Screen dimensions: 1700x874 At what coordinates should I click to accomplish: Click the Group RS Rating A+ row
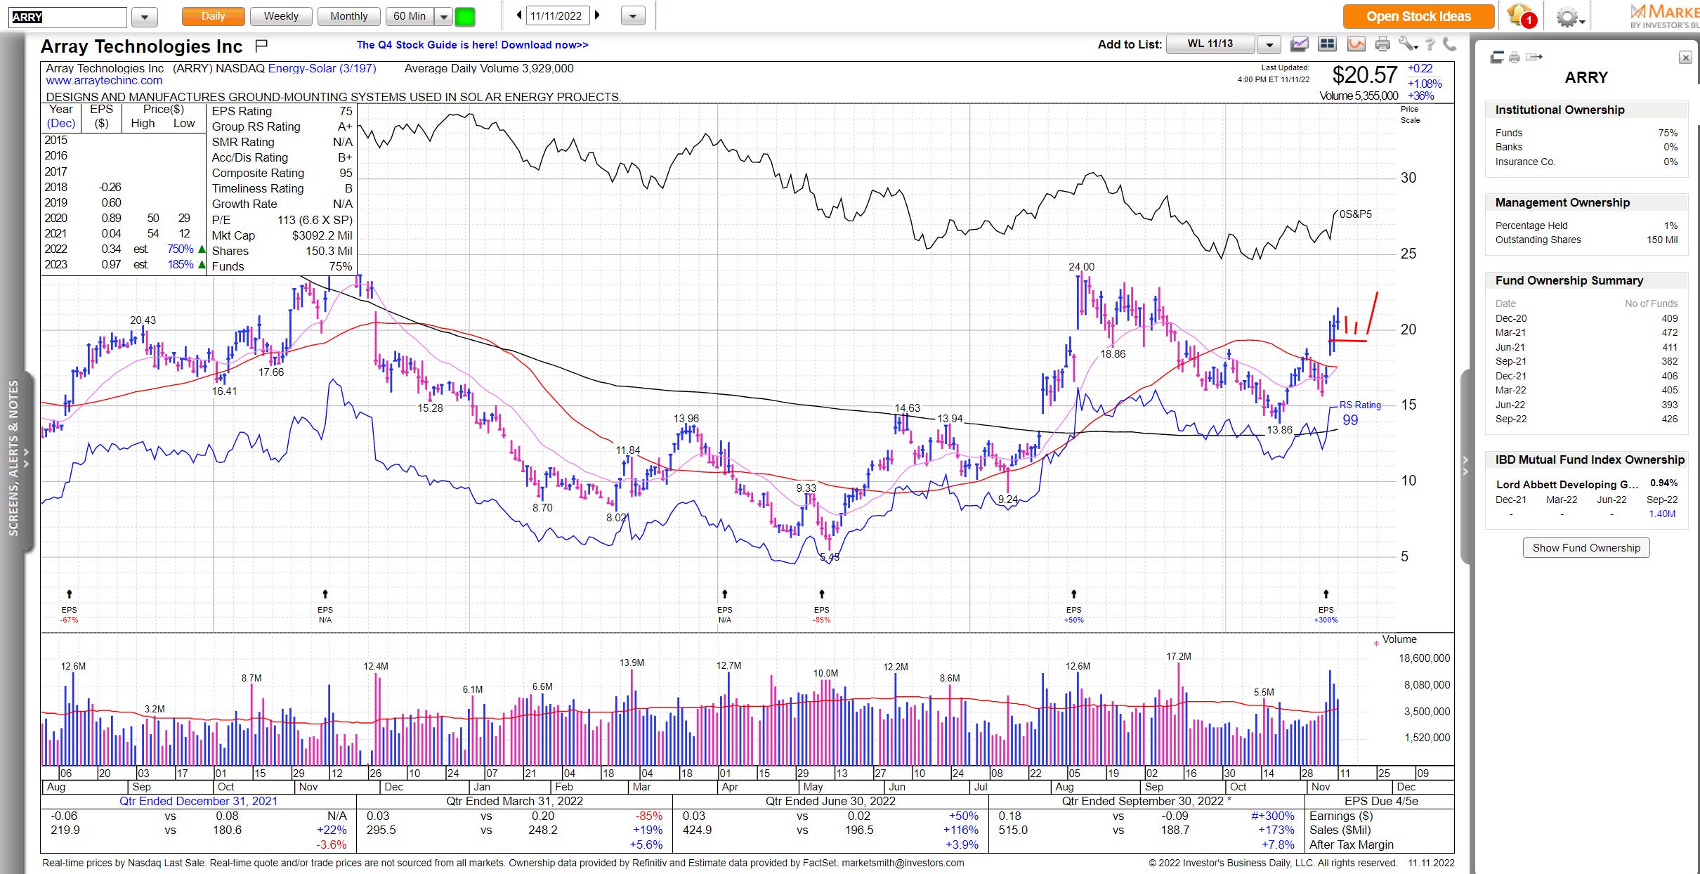click(x=282, y=127)
